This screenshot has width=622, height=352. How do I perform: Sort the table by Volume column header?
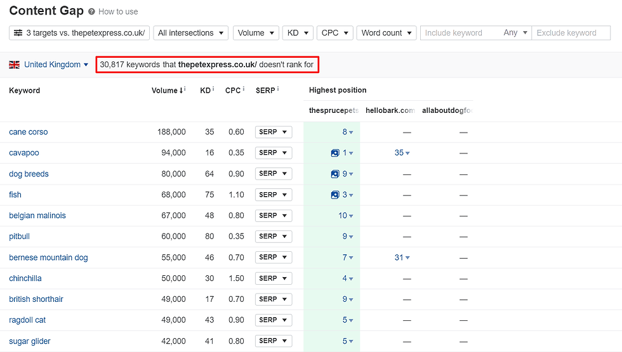[x=167, y=90]
